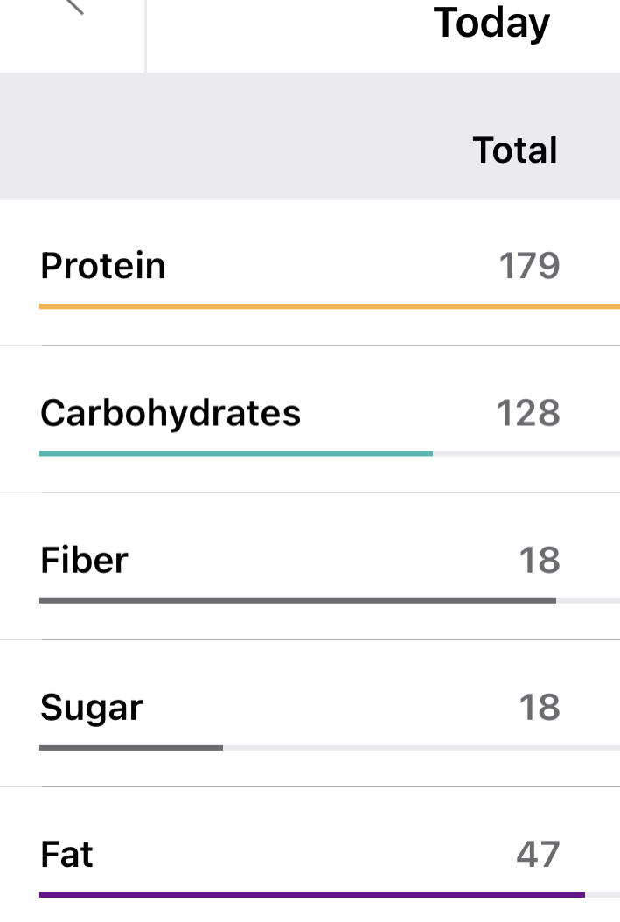The height and width of the screenshot is (922, 620).
Task: Click the teal Carbohydrates progress bar
Action: point(236,453)
